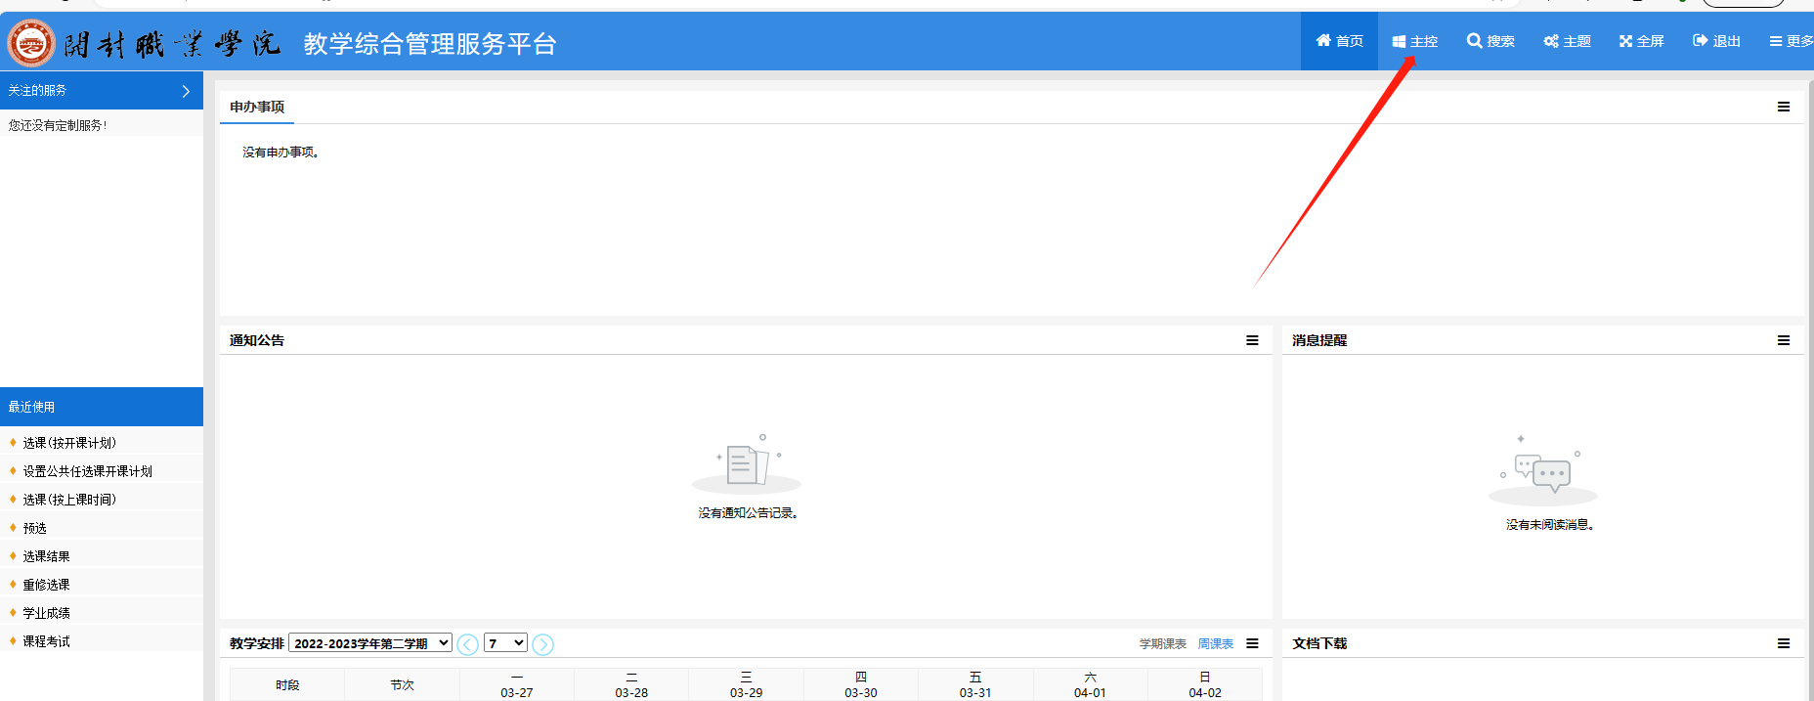Screen dimensions: 1814x701
Task: Go to previous week arrow button
Action: tap(468, 644)
